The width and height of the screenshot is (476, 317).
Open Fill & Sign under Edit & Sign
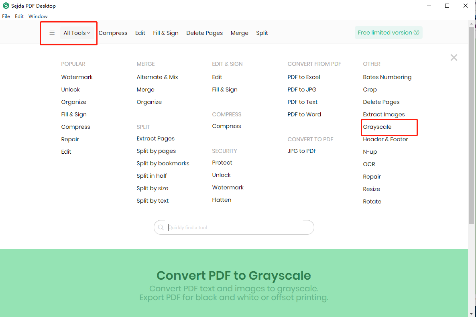(225, 89)
